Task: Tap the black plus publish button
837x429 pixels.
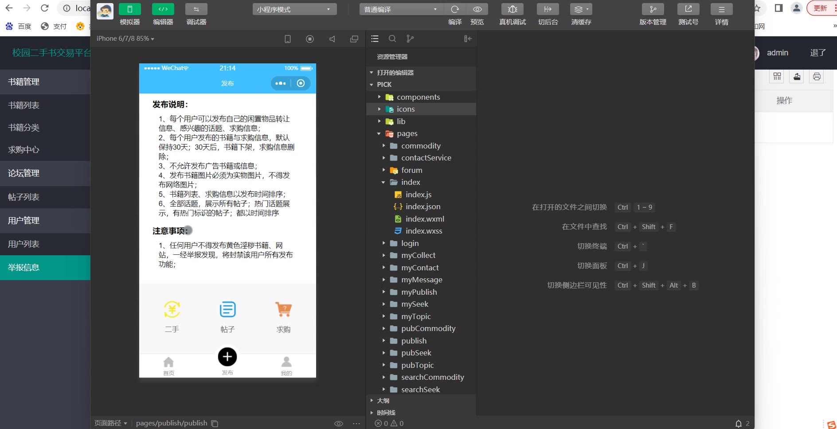Action: (x=227, y=357)
